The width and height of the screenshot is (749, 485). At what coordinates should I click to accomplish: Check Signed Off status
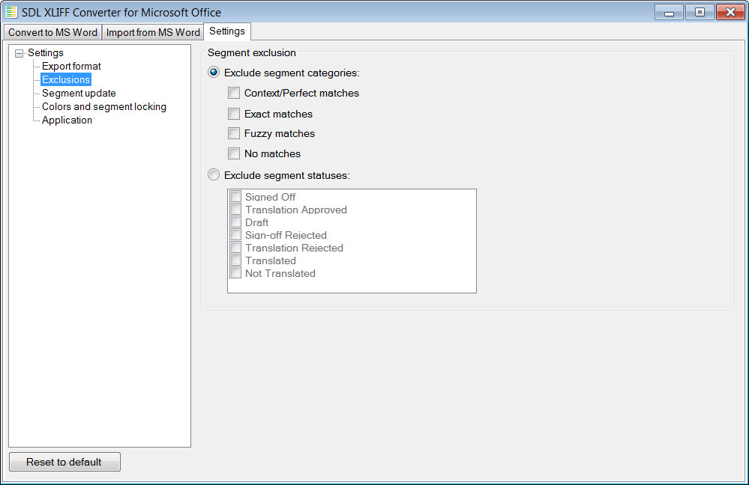[x=235, y=197]
